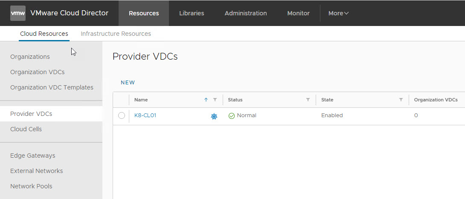Click the Name column header

(x=141, y=100)
